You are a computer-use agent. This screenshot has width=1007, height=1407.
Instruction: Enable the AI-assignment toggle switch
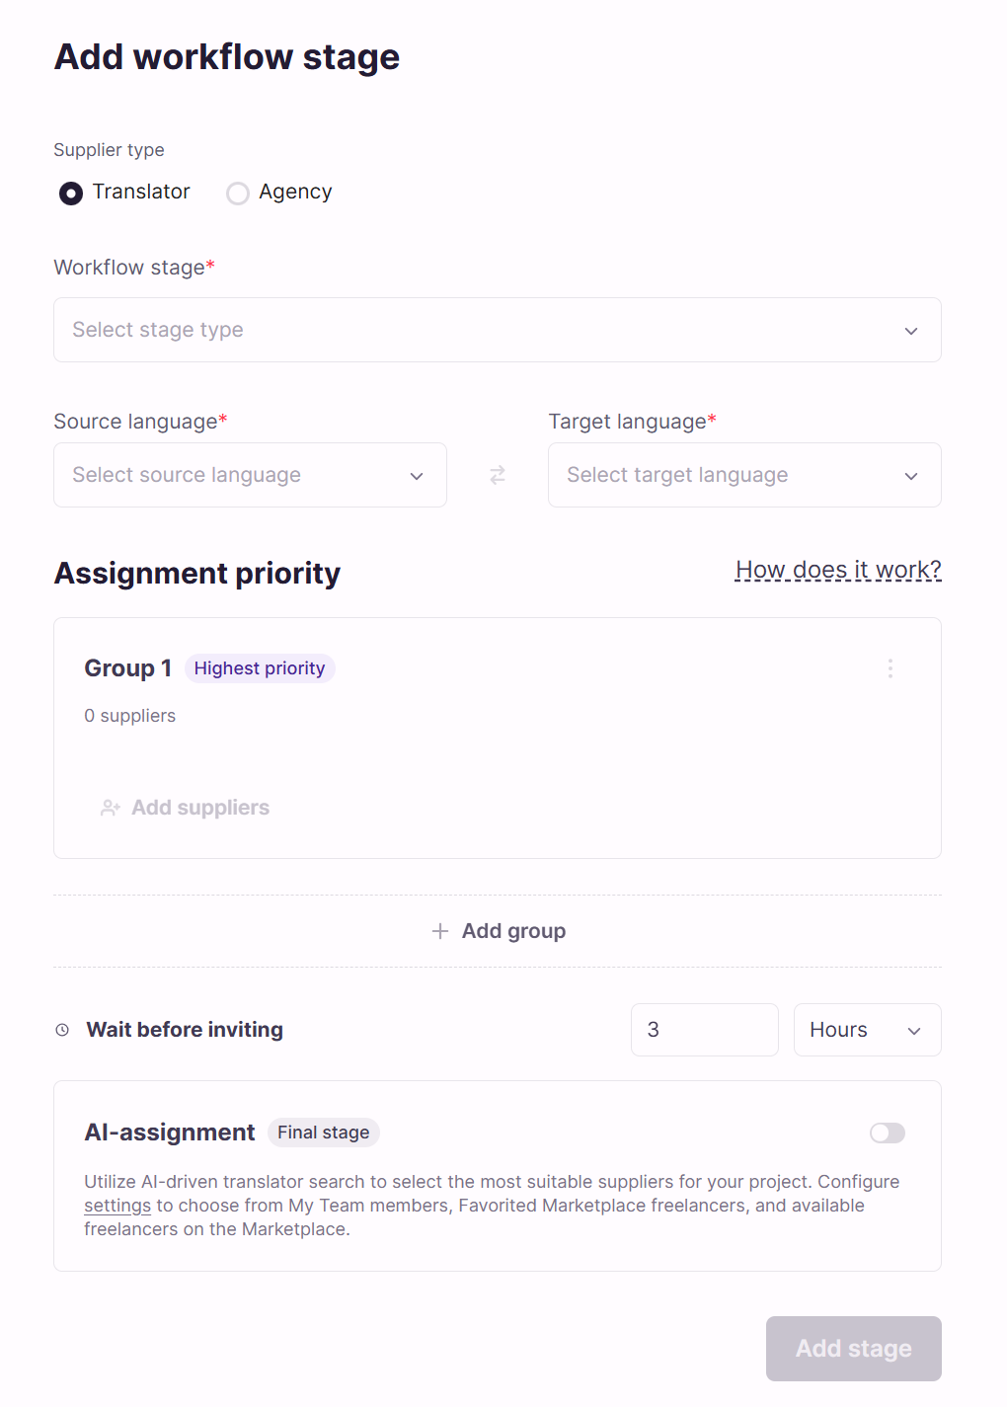887,1133
